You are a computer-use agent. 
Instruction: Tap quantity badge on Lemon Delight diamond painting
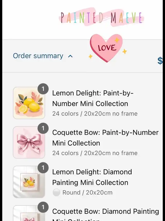click(x=43, y=168)
